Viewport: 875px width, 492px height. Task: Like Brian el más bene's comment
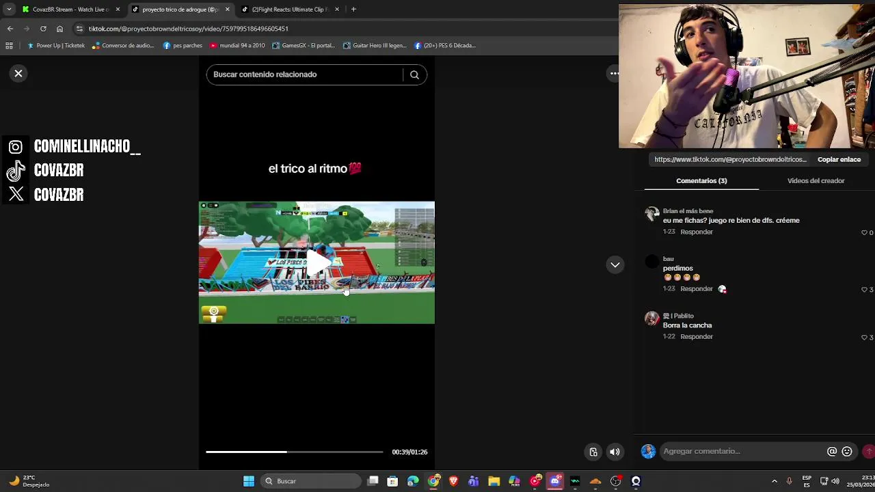click(x=865, y=232)
